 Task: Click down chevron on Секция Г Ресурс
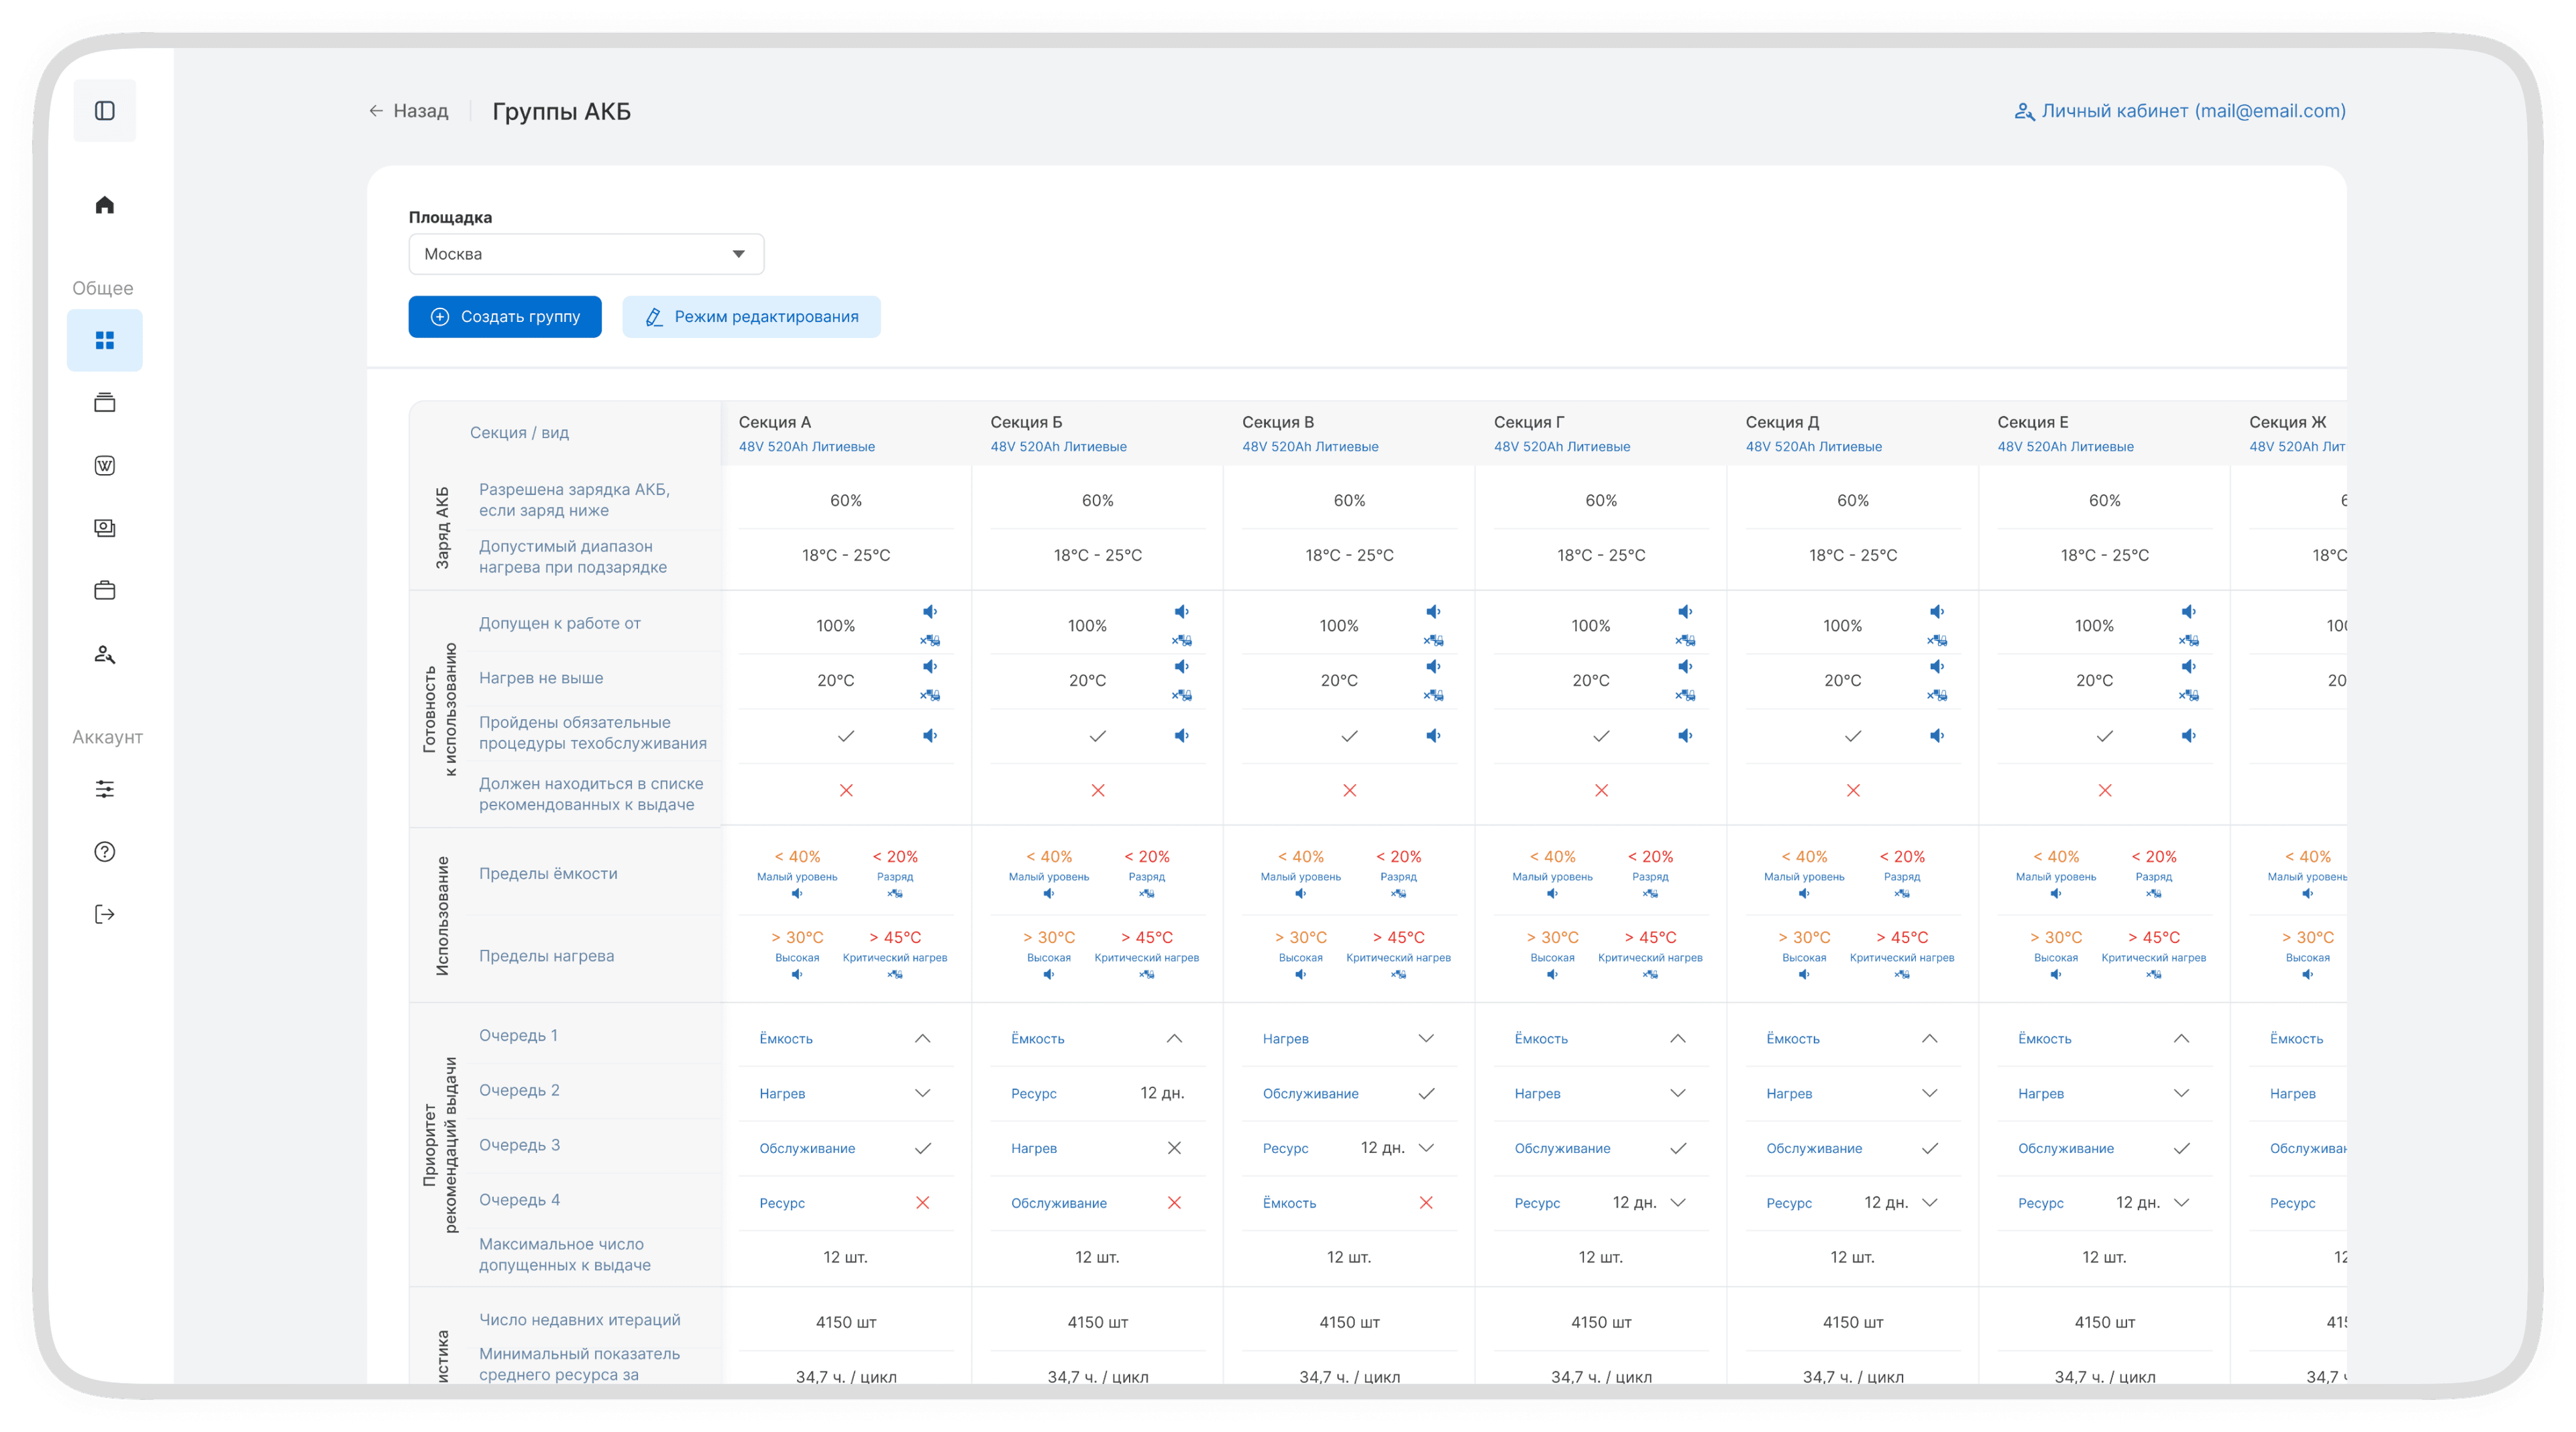(1679, 1203)
